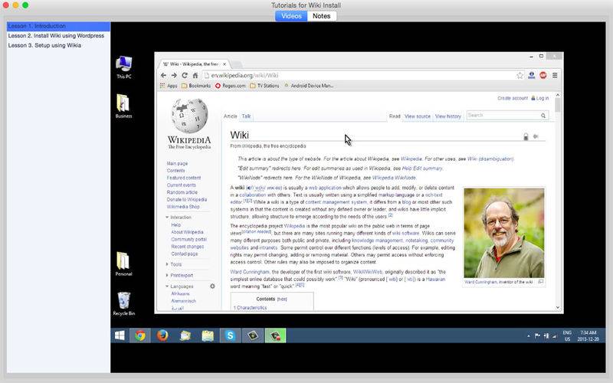Click the browser scrollbar down arrow
Screen dimensions: 613x383
(x=558, y=308)
